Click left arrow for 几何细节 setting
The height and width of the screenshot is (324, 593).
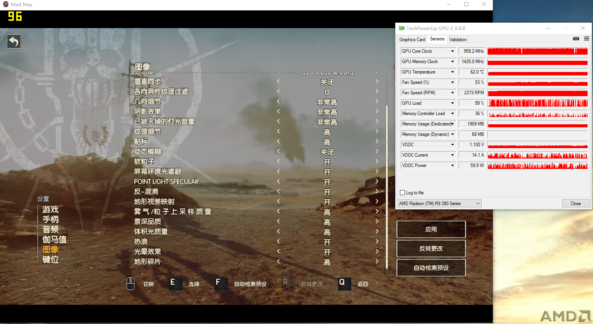[x=279, y=102]
